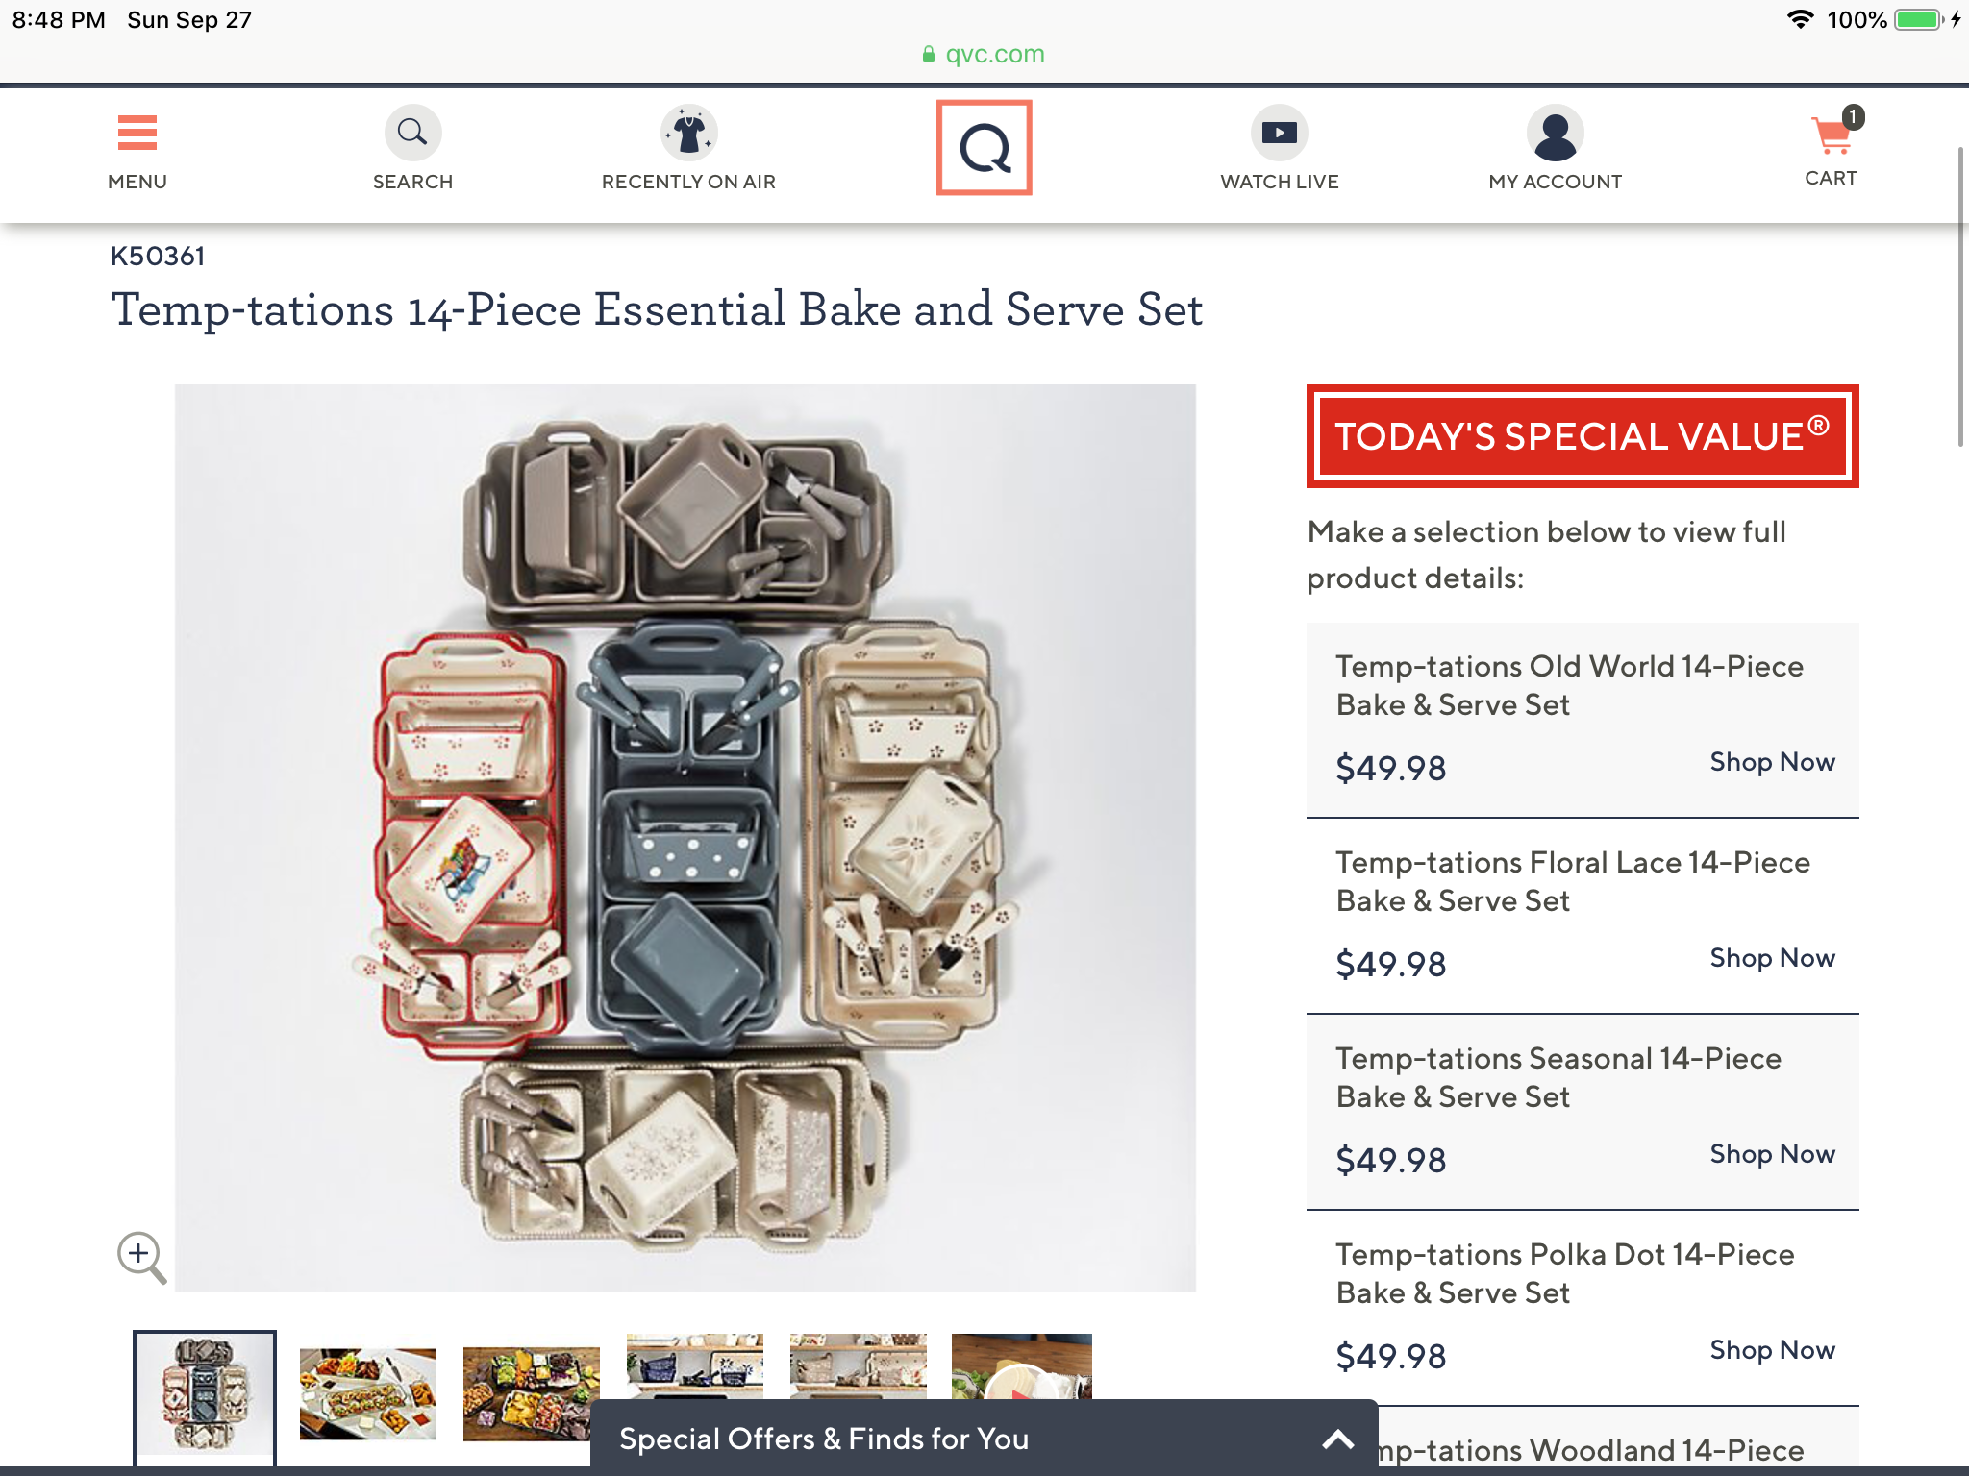Expand Special Offers & Finds chevron
This screenshot has width=1969, height=1476.
[x=1337, y=1439]
